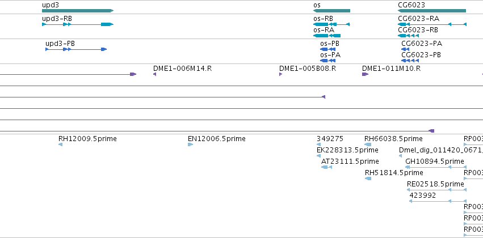Click the DME1-006M14.R marker arrow

pos(154,74)
